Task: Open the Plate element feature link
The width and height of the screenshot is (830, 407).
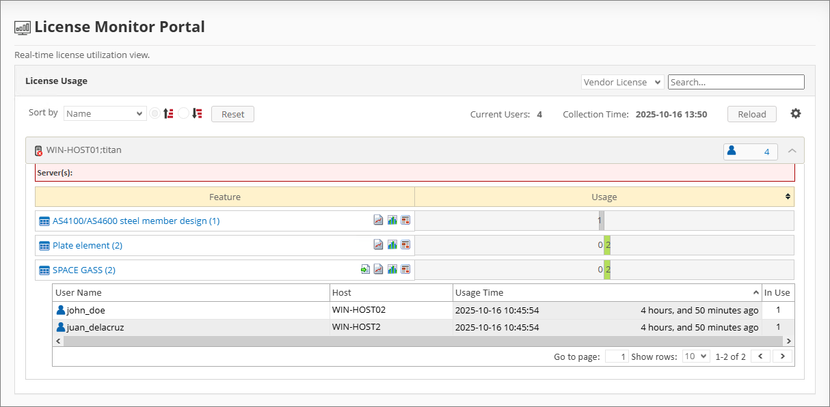Action: pyautogui.click(x=83, y=244)
